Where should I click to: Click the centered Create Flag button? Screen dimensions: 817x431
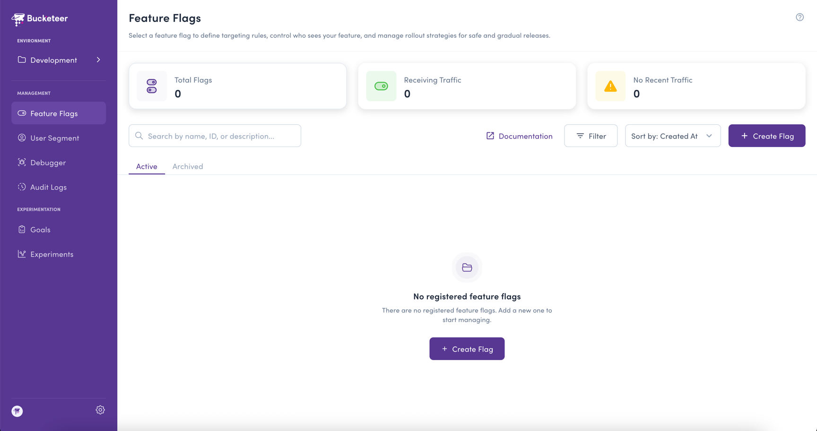coord(467,349)
